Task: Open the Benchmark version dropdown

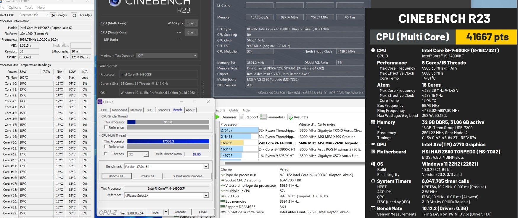Action: [206, 167]
